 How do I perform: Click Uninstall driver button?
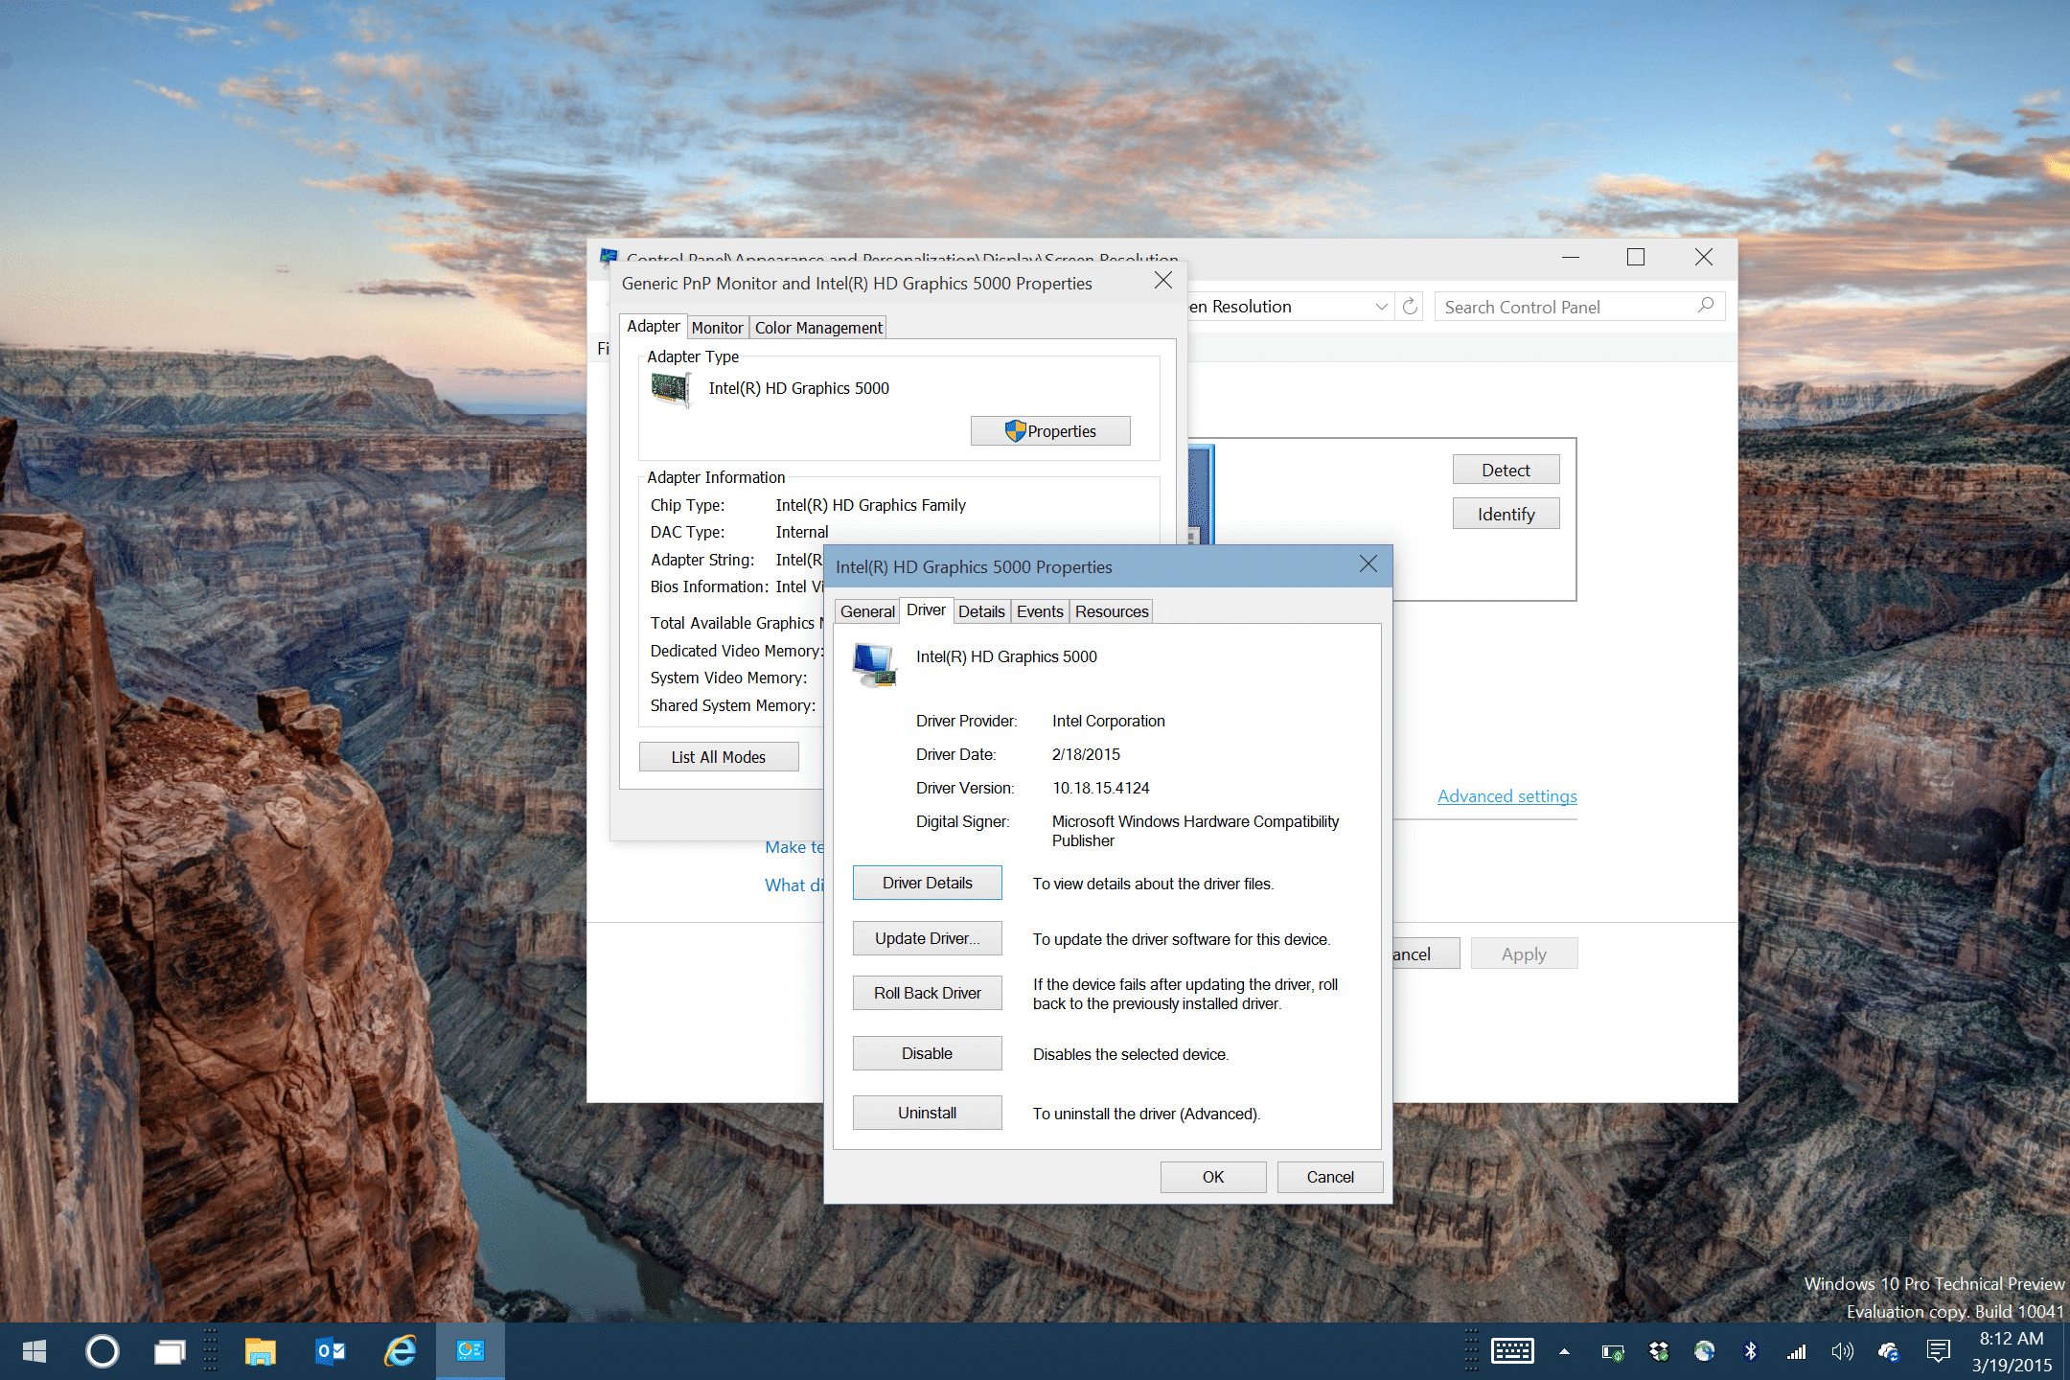pyautogui.click(x=926, y=1111)
